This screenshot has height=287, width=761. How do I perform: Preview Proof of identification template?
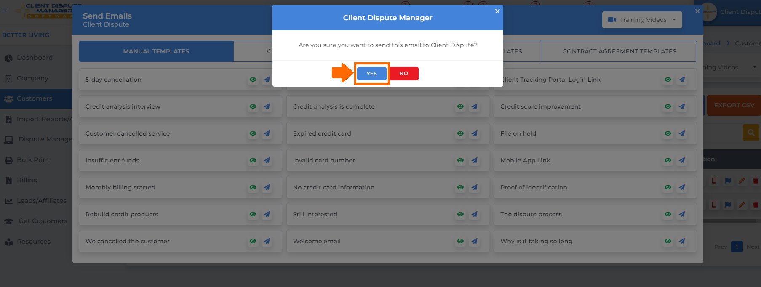pyautogui.click(x=668, y=187)
